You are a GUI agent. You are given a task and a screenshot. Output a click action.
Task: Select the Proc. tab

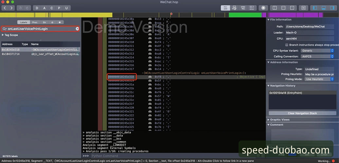(x=35, y=22)
